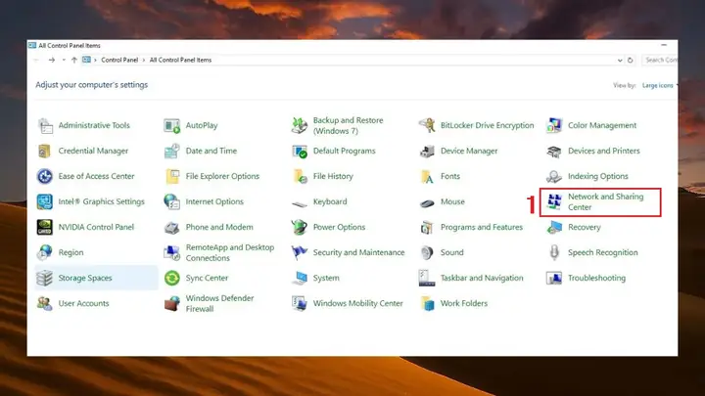Image resolution: width=705 pixels, height=396 pixels.
Task: Open the Default Programs icon
Action: click(300, 152)
